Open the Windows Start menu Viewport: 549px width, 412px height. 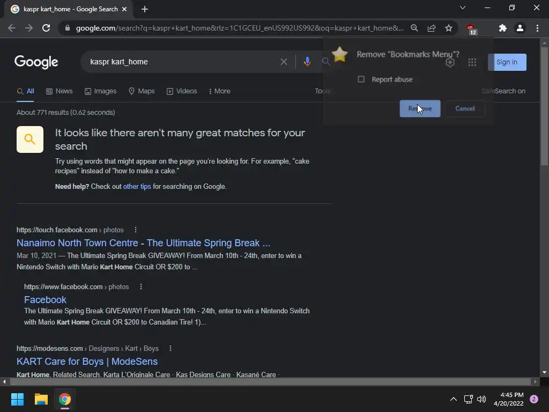pos(17,399)
